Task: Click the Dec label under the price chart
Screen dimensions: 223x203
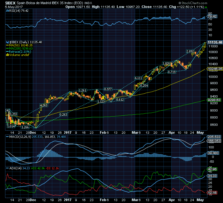Action: click(x=33, y=132)
